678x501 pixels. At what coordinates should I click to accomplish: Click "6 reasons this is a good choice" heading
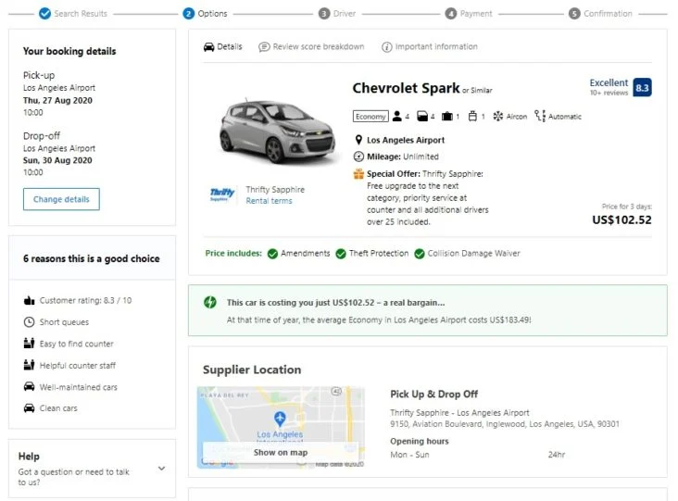pyautogui.click(x=92, y=258)
